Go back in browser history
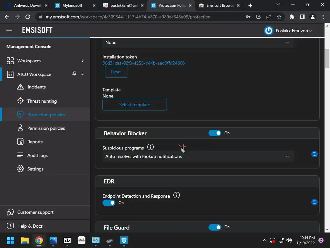Screen dimensions: 330x248 pos(7,17)
